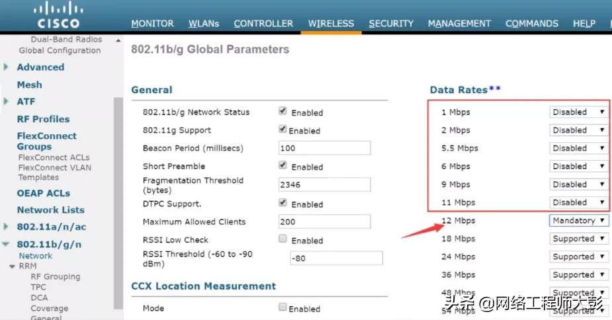
Task: Open the 24 Mbps data rate dropdown
Action: click(x=579, y=257)
